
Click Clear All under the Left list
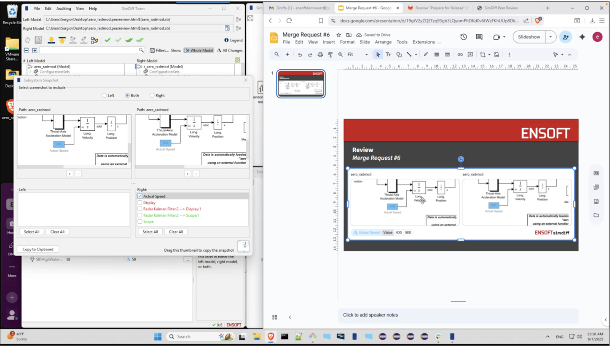[57, 232]
